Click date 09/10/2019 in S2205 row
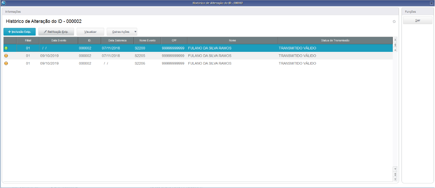 coord(49,56)
